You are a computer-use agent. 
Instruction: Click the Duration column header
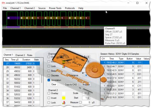pos(26,60)
